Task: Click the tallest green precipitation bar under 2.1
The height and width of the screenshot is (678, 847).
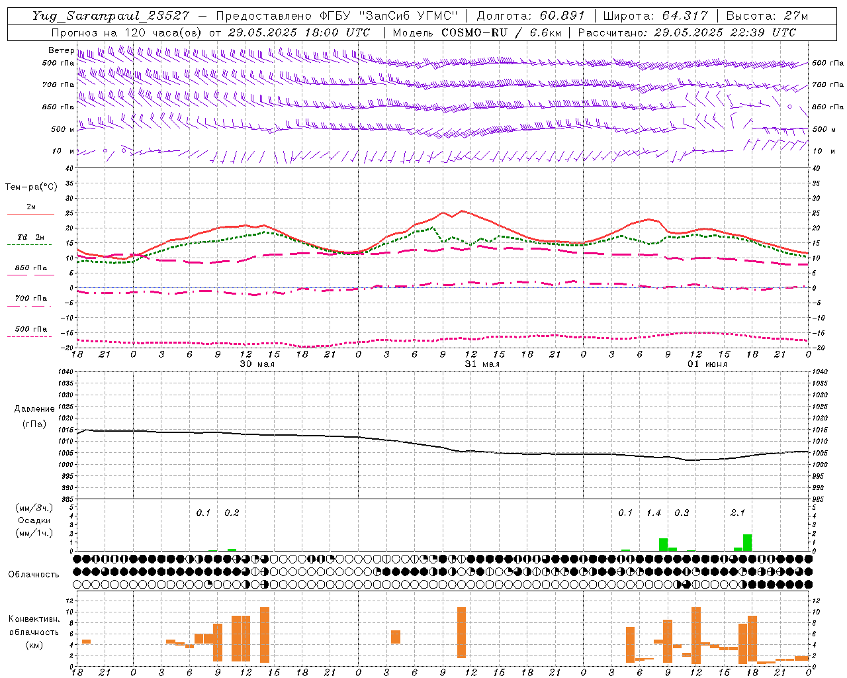Action: click(x=748, y=542)
